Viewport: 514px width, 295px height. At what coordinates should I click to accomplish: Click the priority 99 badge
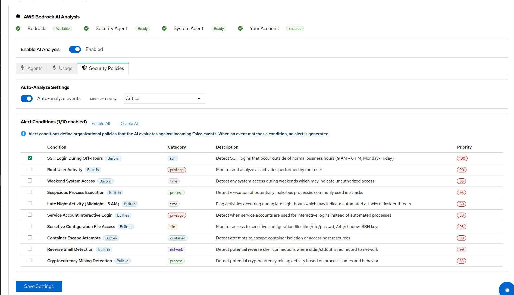462,249
